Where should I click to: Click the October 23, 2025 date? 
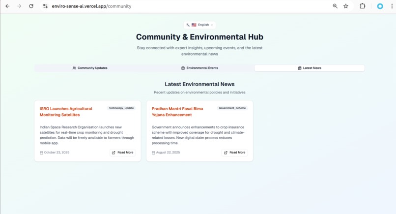click(x=57, y=153)
